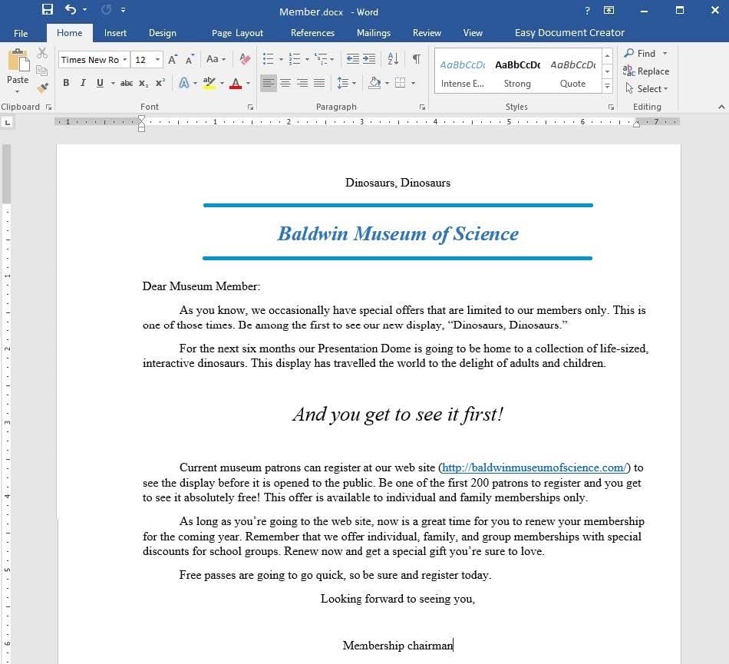The height and width of the screenshot is (664, 729).
Task: Toggle bold formatting
Action: (x=66, y=83)
